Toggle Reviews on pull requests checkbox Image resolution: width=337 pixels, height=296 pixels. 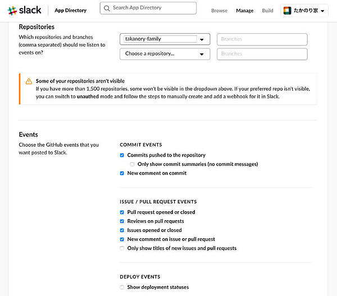pos(122,221)
